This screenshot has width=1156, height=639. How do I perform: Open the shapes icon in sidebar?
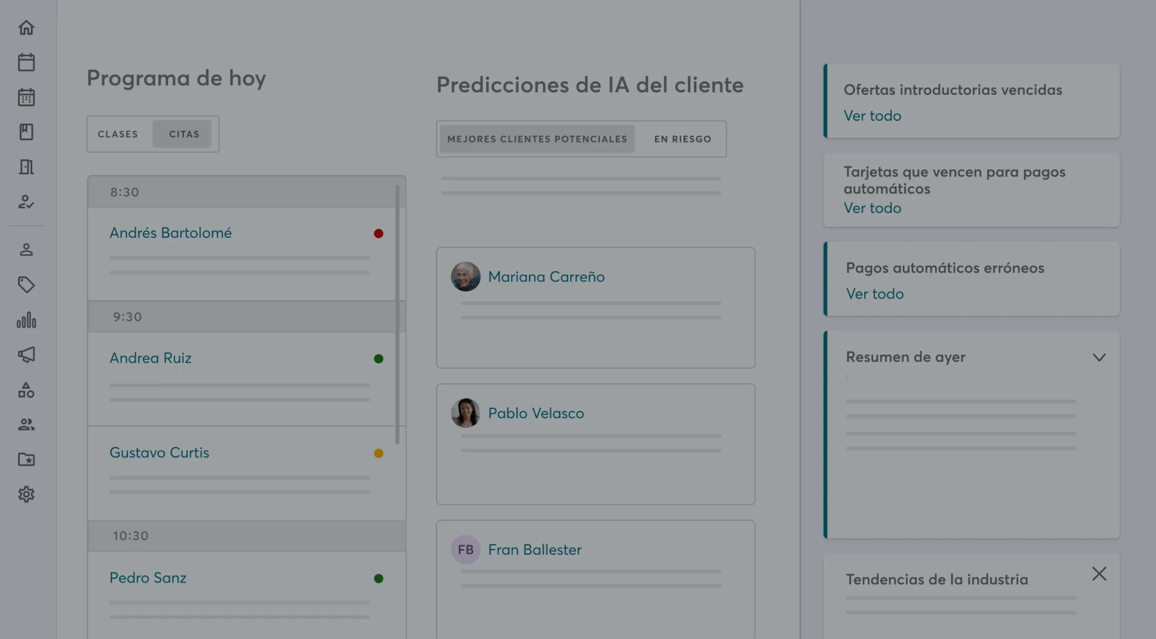click(x=26, y=390)
